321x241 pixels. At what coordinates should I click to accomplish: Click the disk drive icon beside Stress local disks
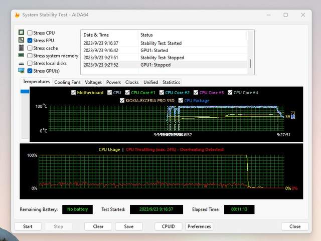(21, 64)
